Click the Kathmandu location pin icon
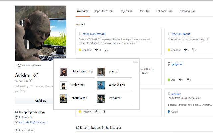 (x=16, y=117)
